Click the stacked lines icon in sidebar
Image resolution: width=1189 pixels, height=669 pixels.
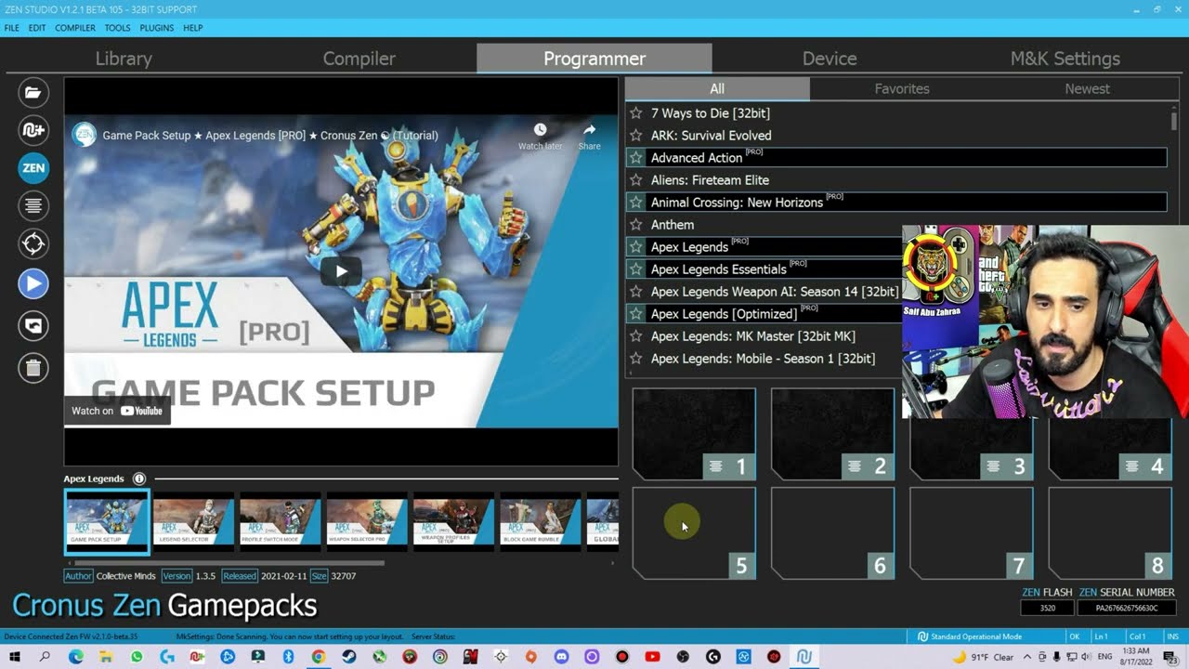click(33, 205)
